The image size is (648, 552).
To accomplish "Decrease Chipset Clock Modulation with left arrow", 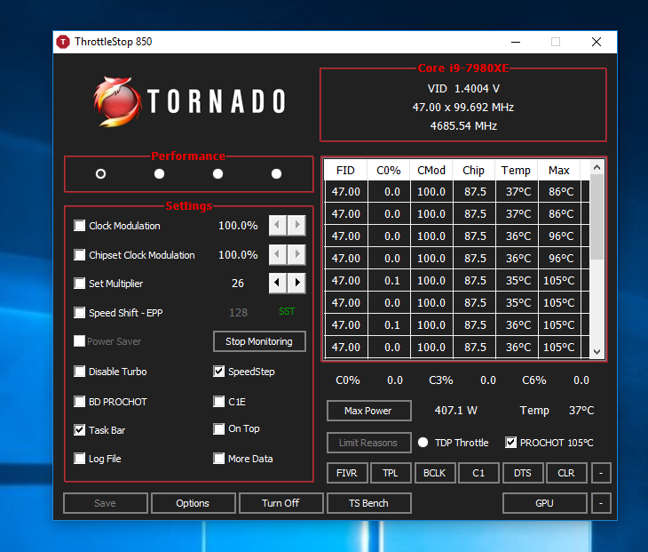I will tap(278, 254).
